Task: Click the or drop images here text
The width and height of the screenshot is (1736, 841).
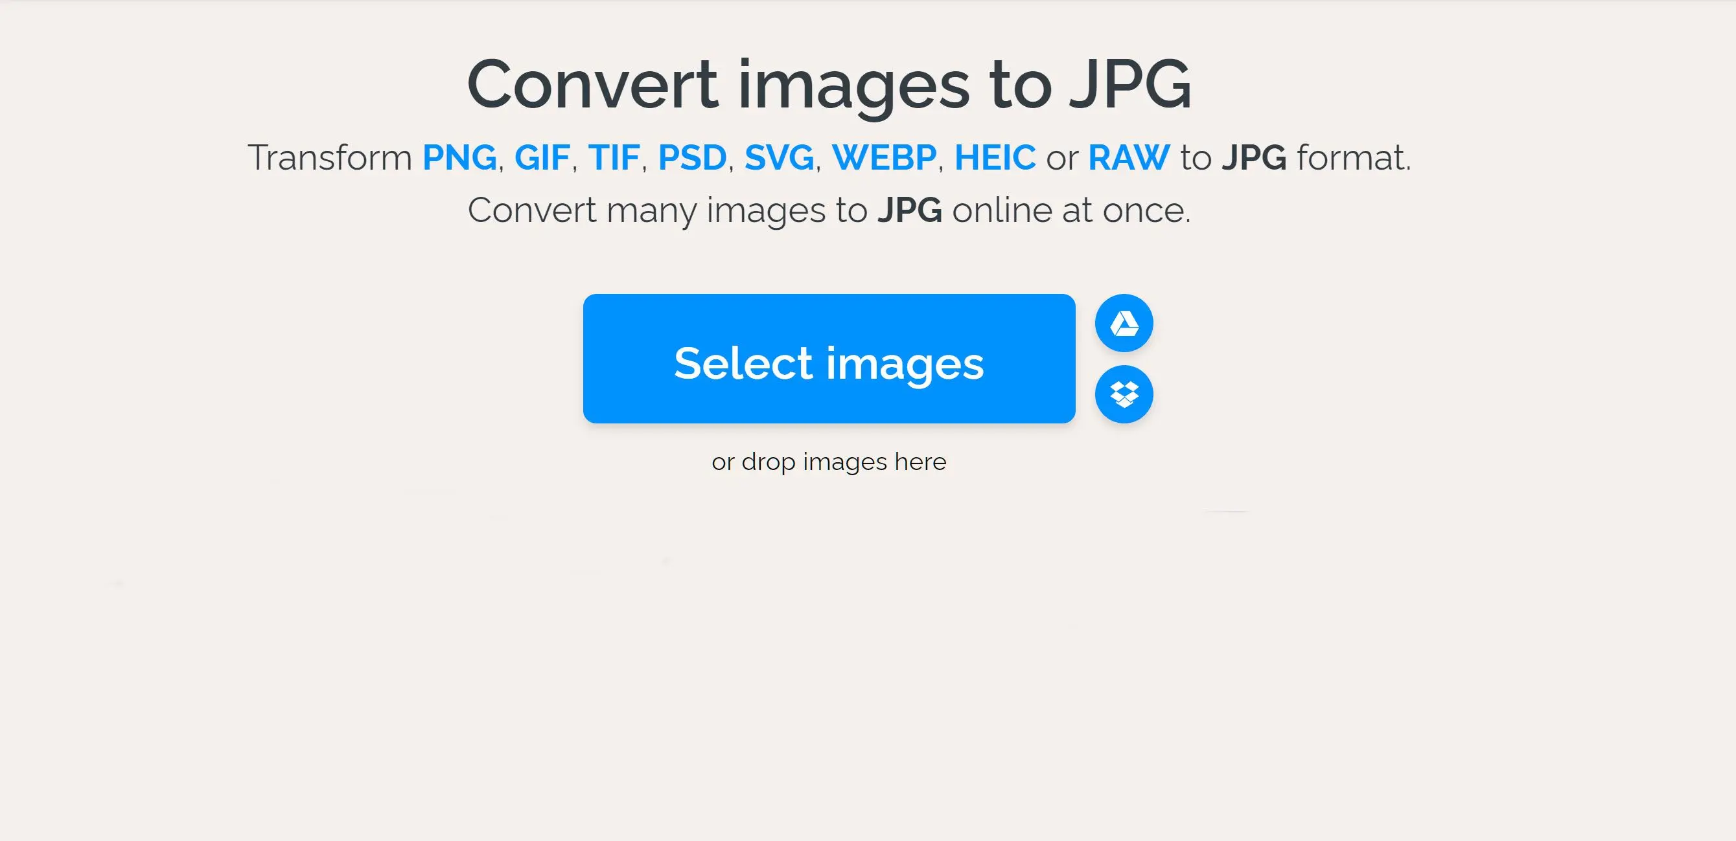Action: coord(829,462)
